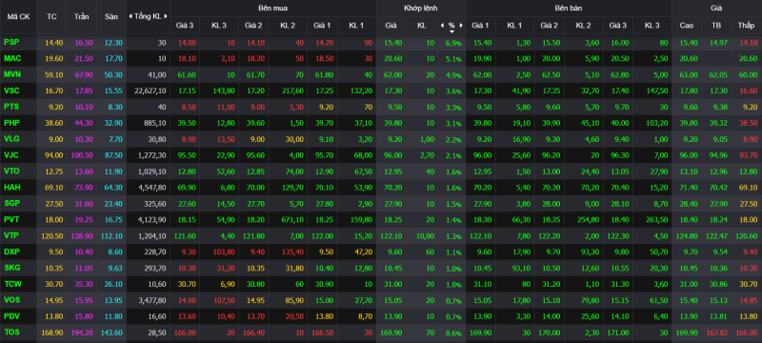This screenshot has height=343, width=762.
Task: Open the PVT ticker symbol
Action: click(11, 218)
